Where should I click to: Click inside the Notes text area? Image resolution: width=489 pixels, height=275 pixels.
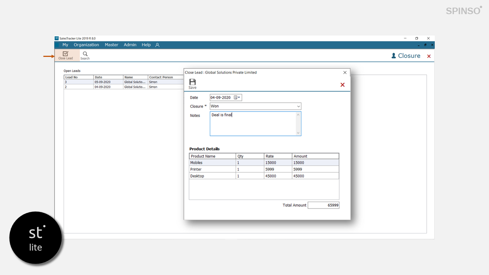coord(253,124)
